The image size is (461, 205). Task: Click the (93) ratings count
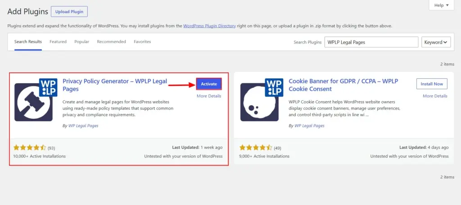[x=51, y=148]
